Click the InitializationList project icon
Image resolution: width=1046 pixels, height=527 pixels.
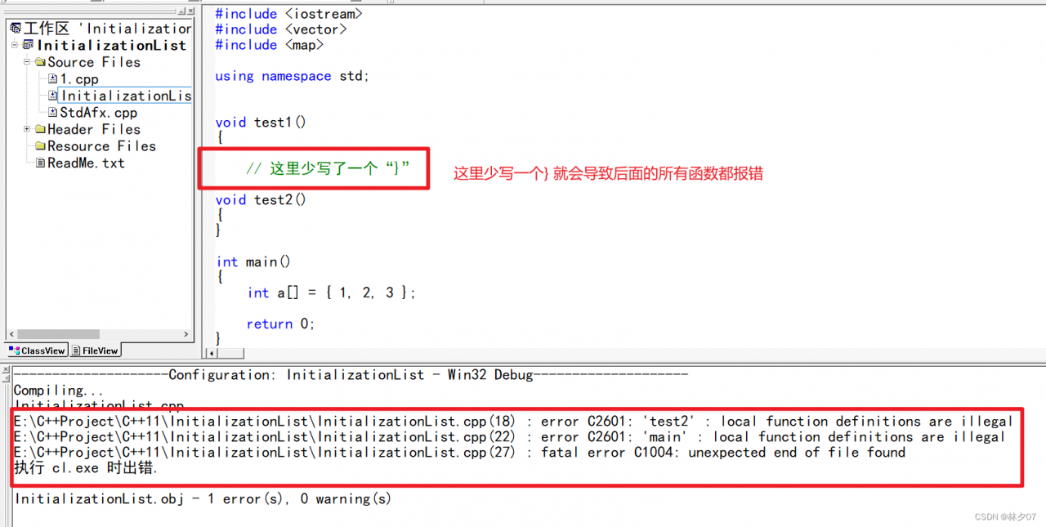29,46
